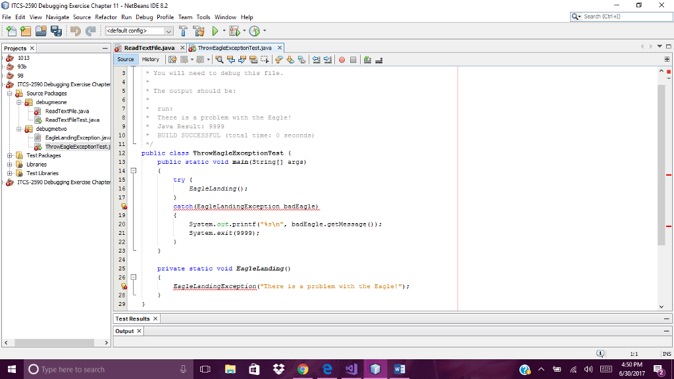Screen dimensions: 674x379
Task: Collapse the main method fold at line 14
Action: (x=134, y=170)
